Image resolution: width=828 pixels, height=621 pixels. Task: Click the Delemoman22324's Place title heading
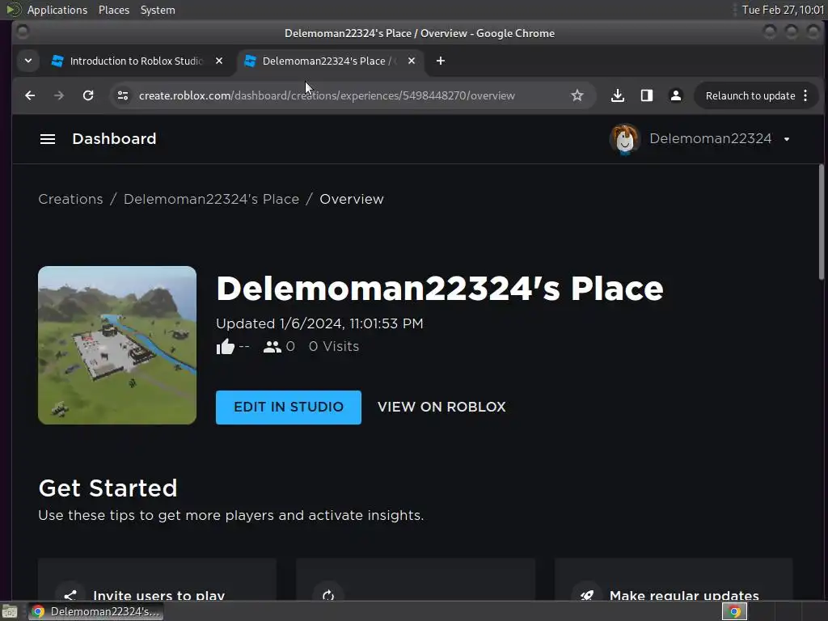[x=439, y=289]
